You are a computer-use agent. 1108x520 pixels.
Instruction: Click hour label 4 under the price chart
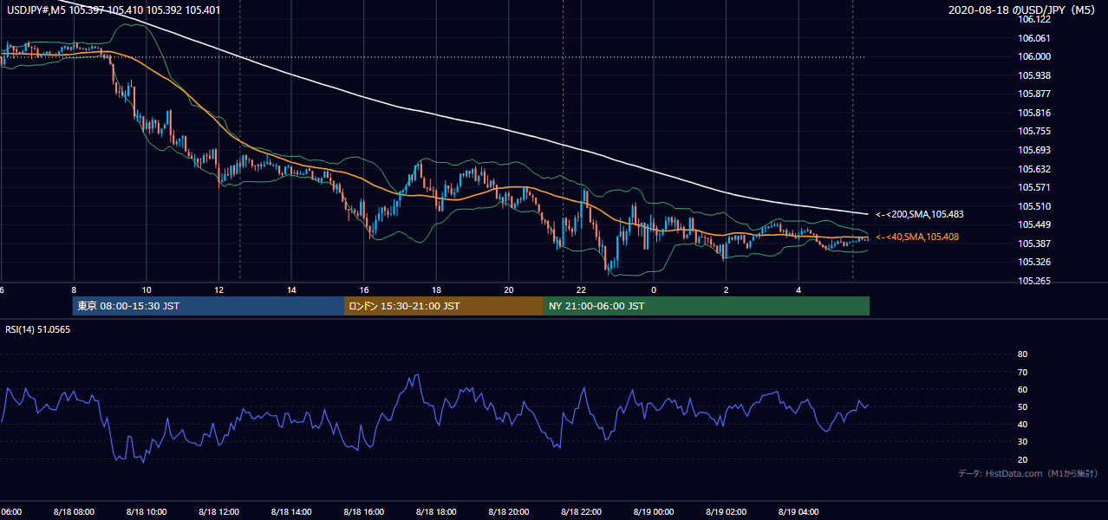tap(798, 289)
